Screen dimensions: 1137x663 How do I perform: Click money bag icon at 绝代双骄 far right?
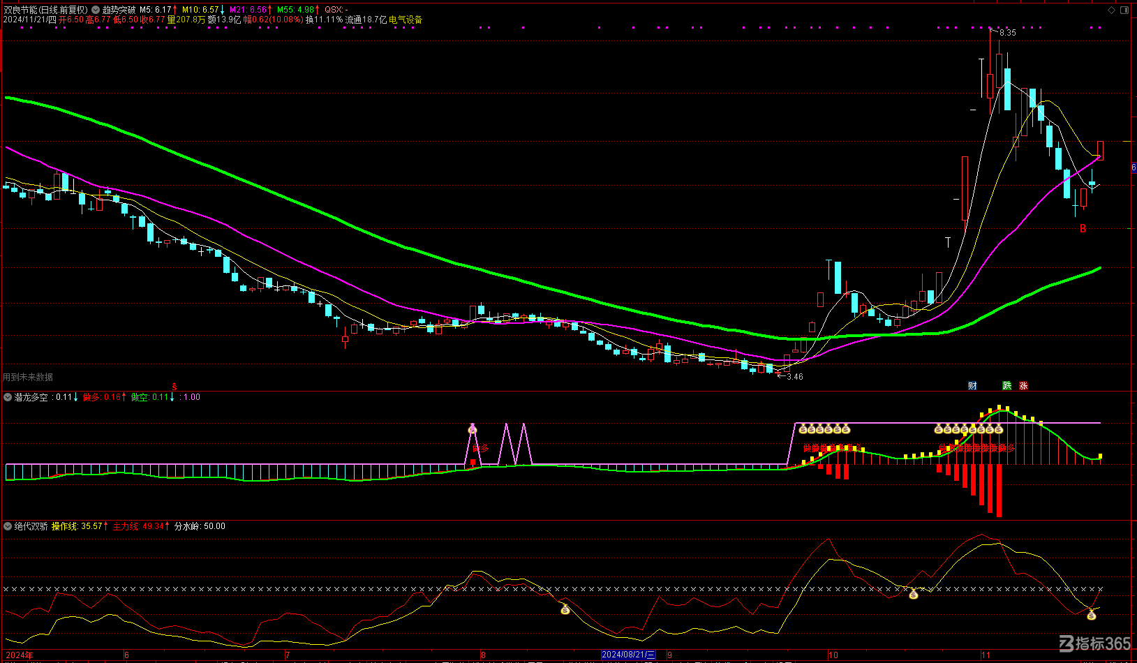1092,615
